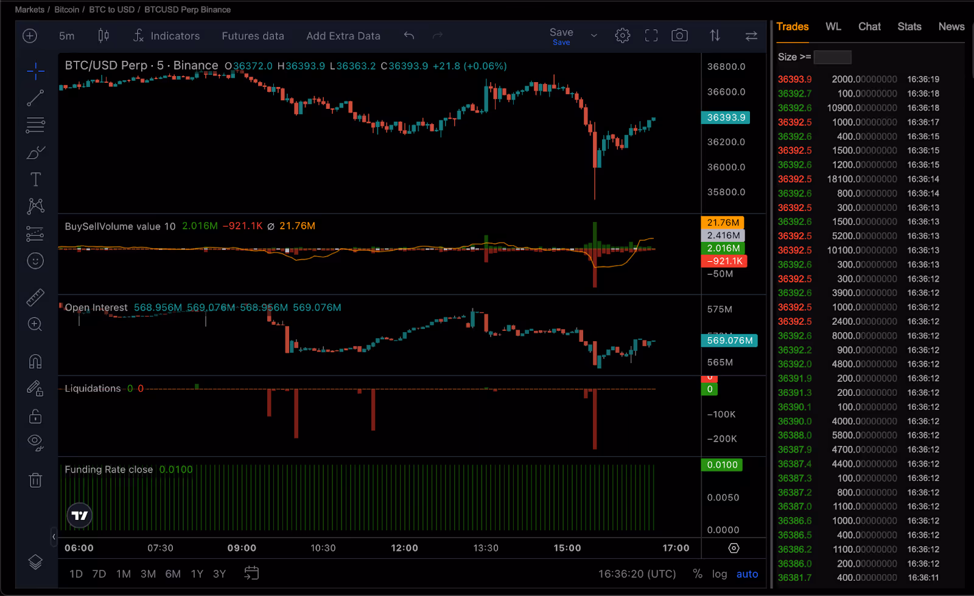Take a chart snapshot with the camera

[679, 35]
